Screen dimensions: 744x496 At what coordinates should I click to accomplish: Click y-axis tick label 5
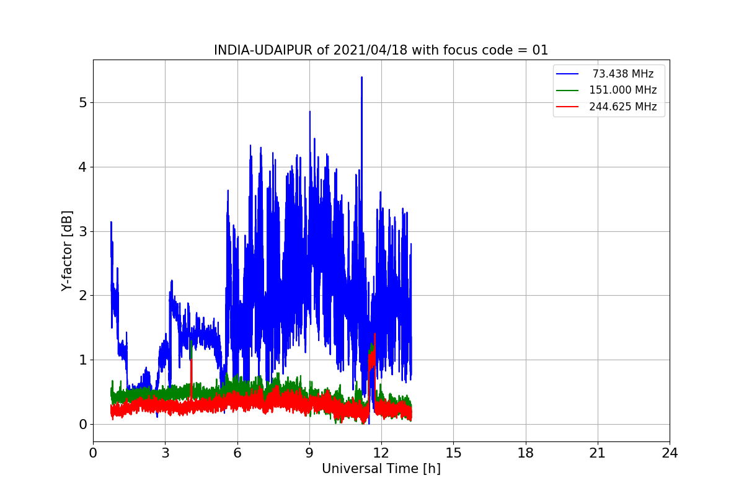click(x=82, y=102)
